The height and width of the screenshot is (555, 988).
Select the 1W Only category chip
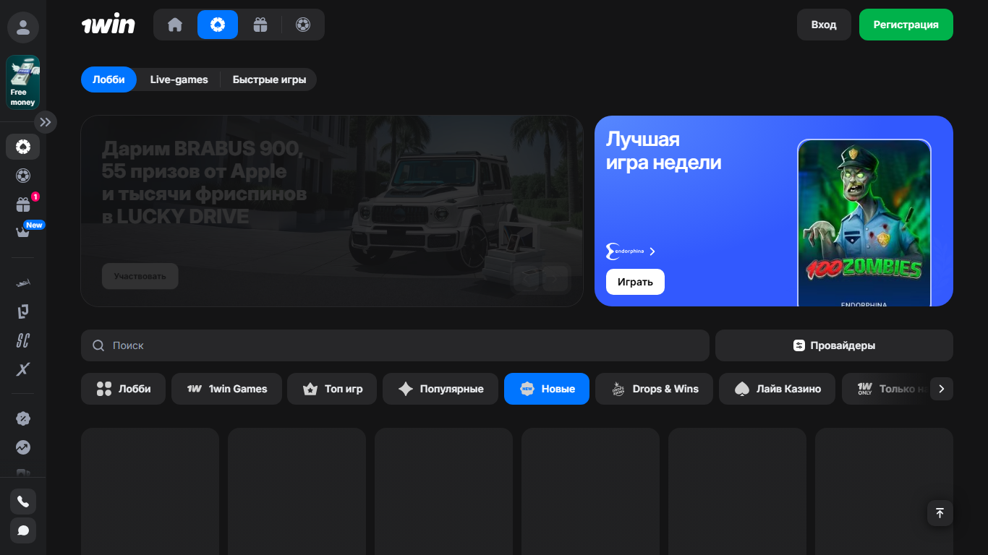point(886,389)
